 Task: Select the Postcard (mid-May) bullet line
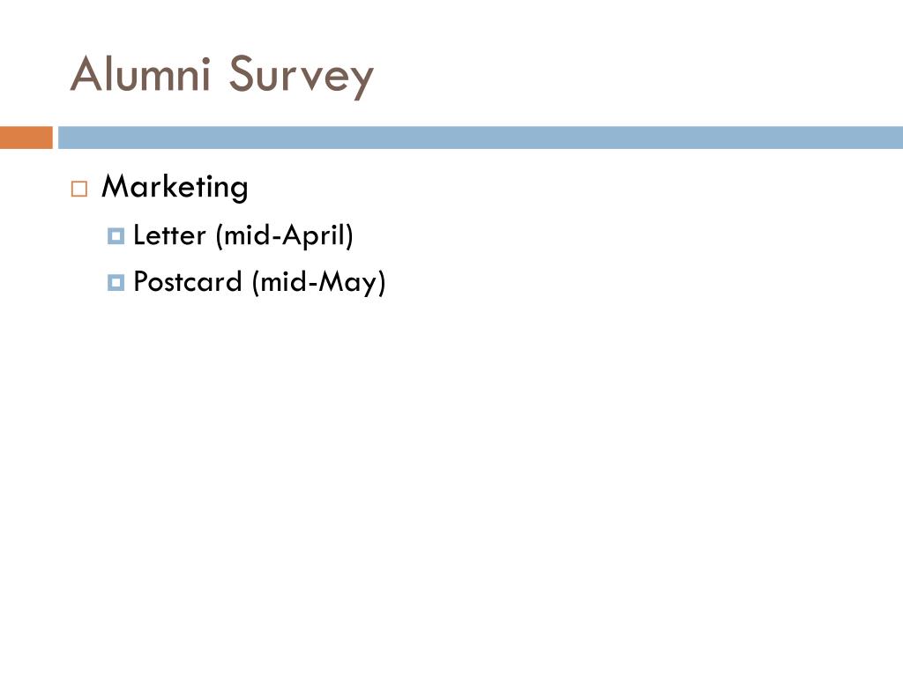(x=260, y=283)
